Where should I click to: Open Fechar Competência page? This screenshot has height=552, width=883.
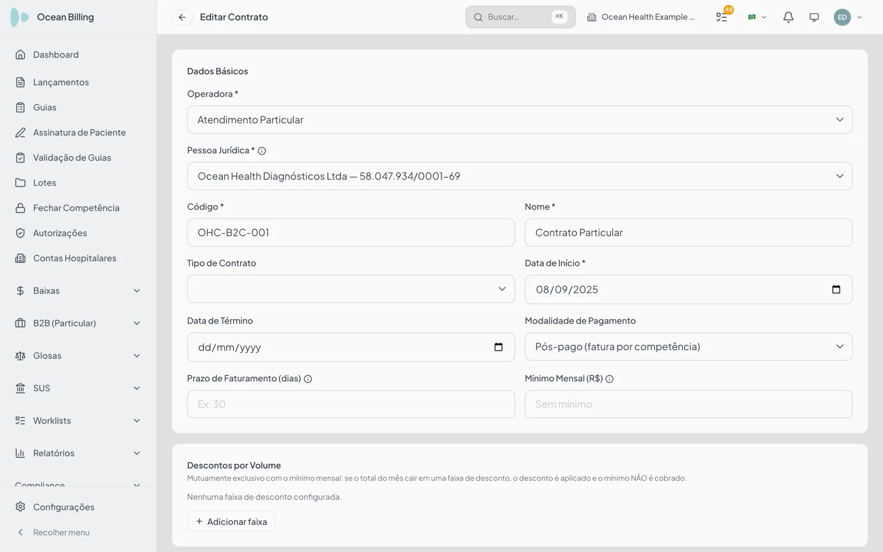click(x=78, y=208)
